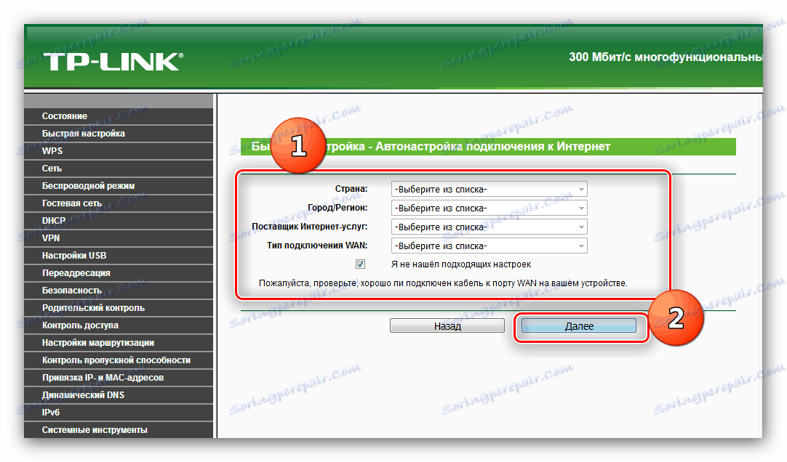Expand the Страна dropdown

pos(489,190)
